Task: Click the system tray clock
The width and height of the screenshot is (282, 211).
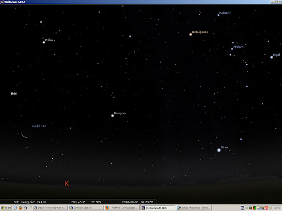Action: coord(276,208)
